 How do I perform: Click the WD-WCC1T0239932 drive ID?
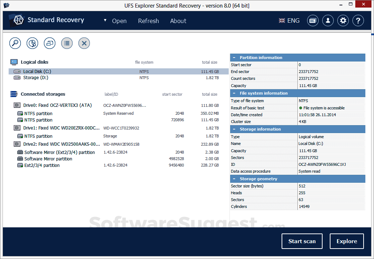pyautogui.click(x=121, y=128)
